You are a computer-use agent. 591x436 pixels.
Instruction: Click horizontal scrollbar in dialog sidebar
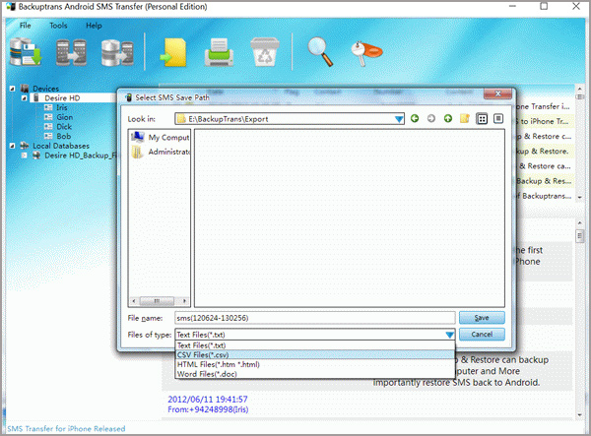[x=157, y=301]
